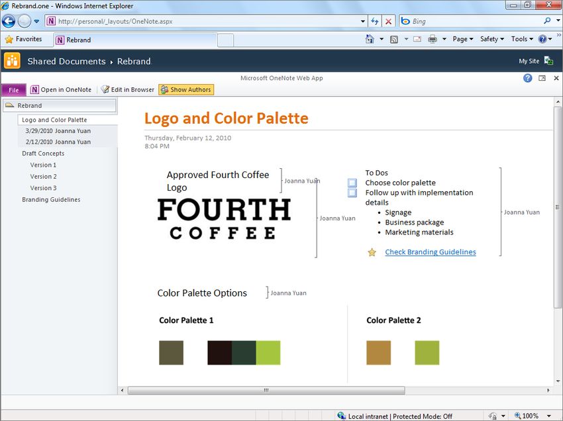Click the pop-out window icon
The width and height of the screenshot is (563, 421).
(542, 78)
